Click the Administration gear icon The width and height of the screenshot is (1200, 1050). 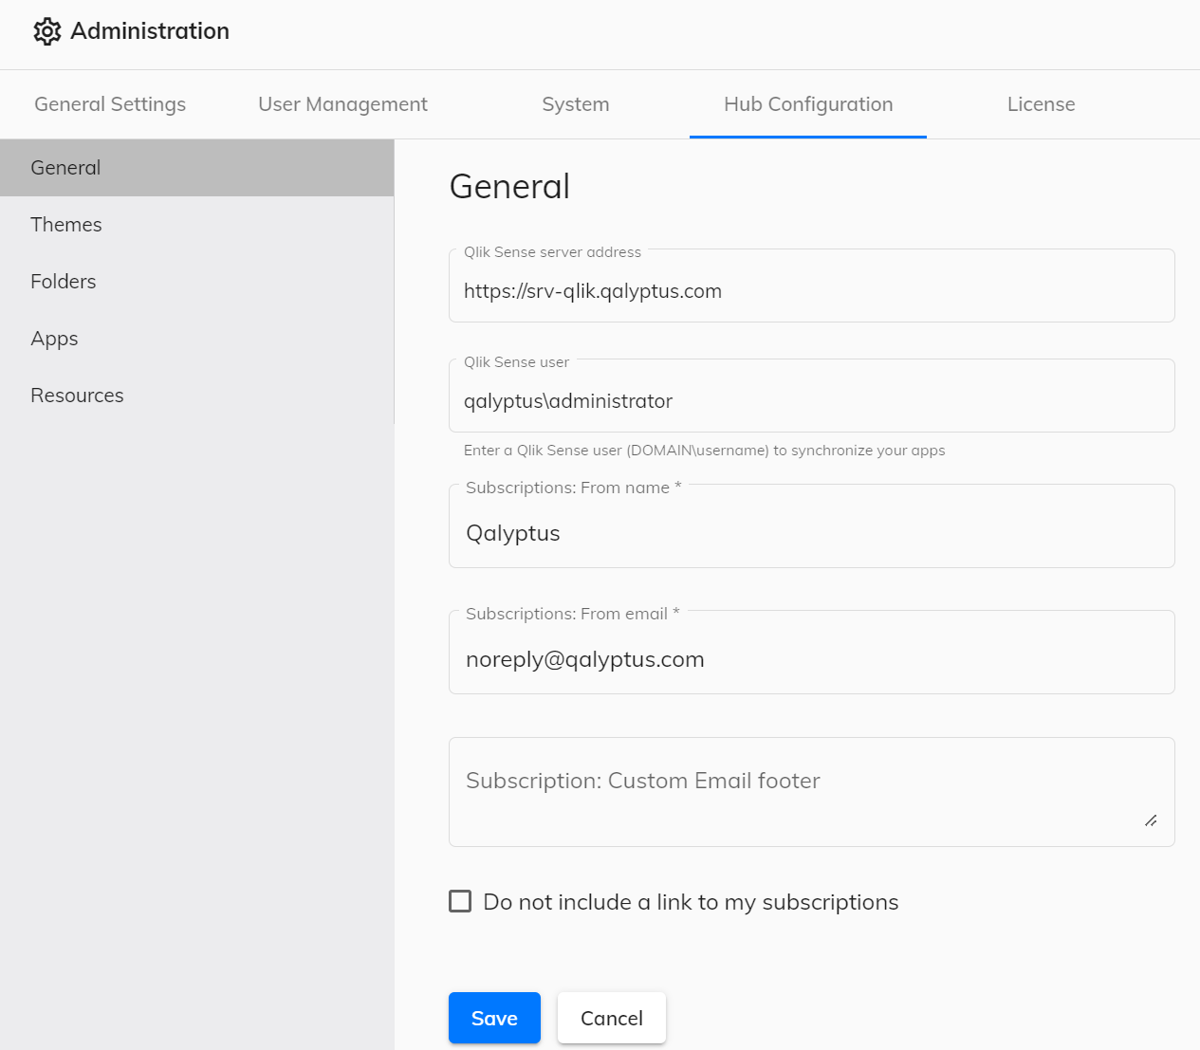tap(46, 31)
